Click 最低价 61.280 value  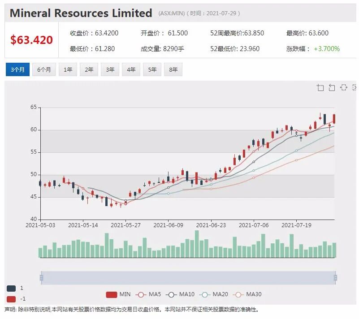tap(92, 49)
